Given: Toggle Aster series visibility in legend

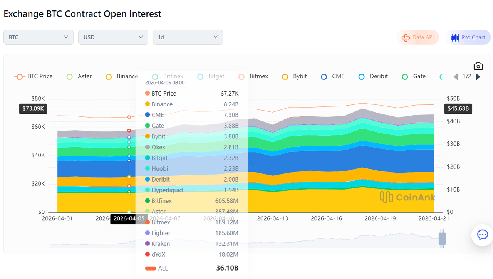Looking at the screenshot, I should point(79,76).
